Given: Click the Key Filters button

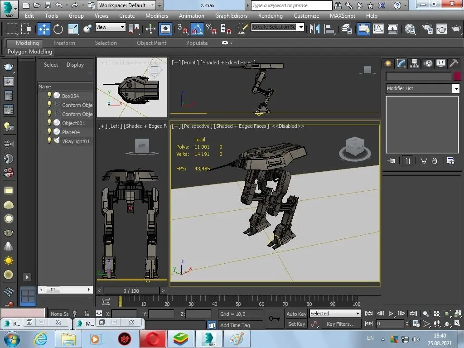Looking at the screenshot, I should point(340,324).
